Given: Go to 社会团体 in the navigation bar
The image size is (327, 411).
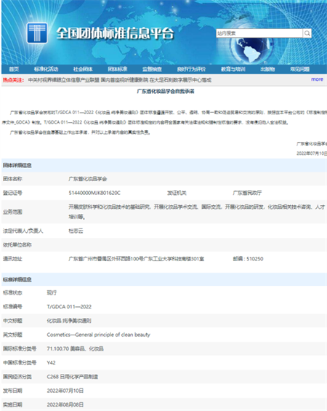Looking at the screenshot, I should [x=83, y=69].
